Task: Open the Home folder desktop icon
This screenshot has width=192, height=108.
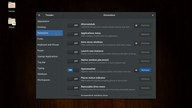Action: pyautogui.click(x=12, y=7)
